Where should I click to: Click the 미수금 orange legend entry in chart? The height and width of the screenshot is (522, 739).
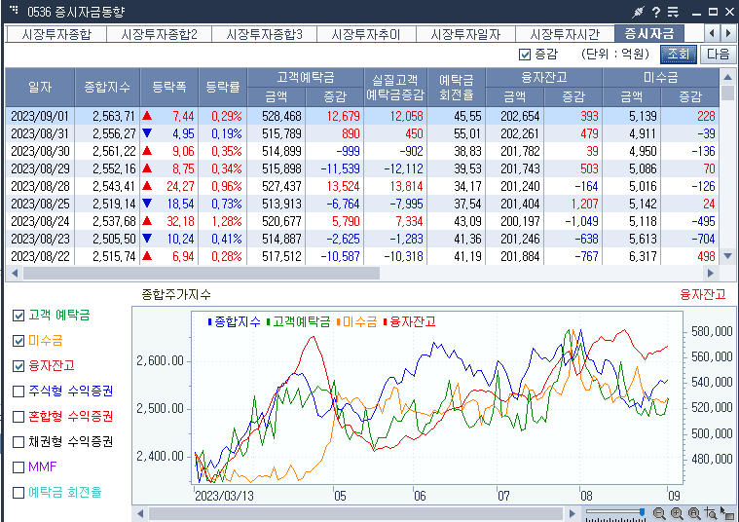point(357,321)
